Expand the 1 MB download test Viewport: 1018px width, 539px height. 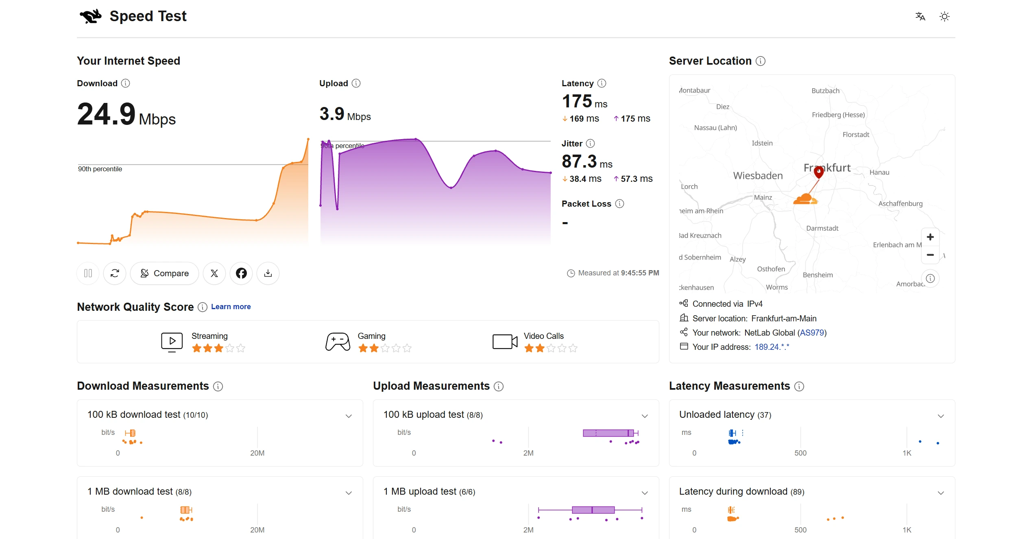pyautogui.click(x=349, y=493)
